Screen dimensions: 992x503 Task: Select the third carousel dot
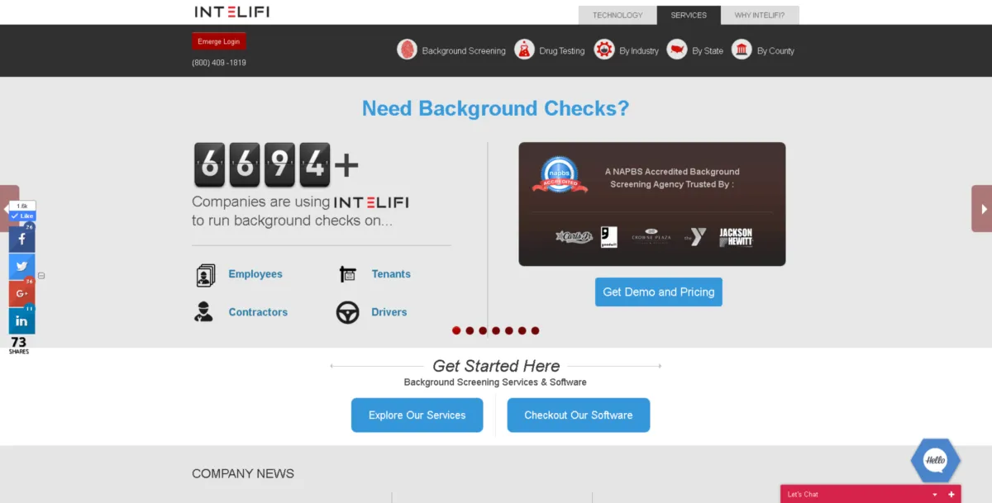[483, 330]
